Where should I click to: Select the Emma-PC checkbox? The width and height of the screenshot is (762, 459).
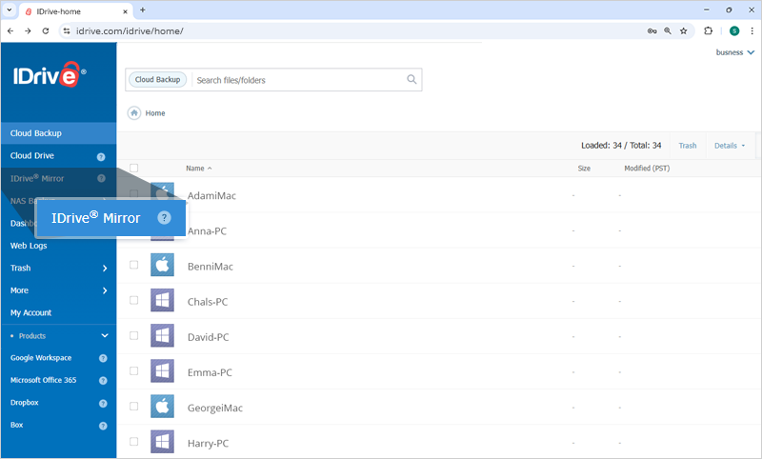[x=134, y=371]
